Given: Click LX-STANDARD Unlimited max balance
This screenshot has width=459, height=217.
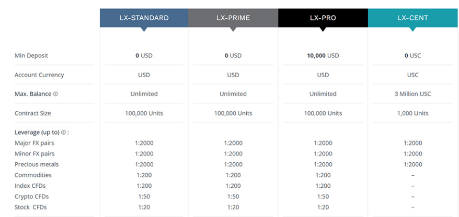Looking at the screenshot, I should (144, 94).
